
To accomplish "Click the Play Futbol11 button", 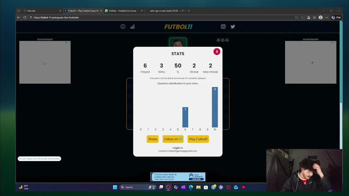I will pos(198,139).
